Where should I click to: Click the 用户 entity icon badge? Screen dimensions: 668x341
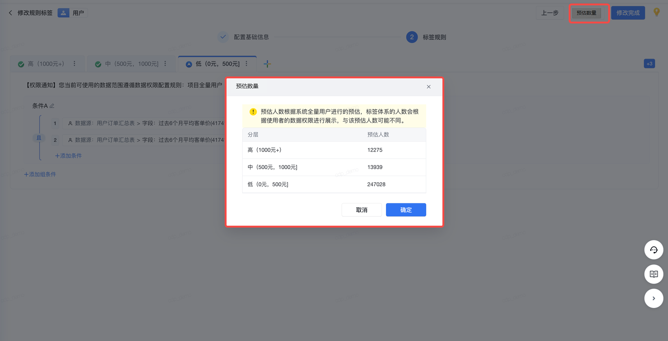tap(63, 13)
